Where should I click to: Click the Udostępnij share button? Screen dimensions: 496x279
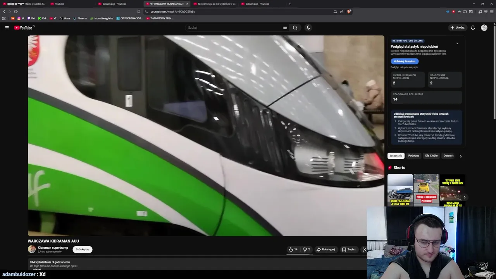click(x=326, y=250)
